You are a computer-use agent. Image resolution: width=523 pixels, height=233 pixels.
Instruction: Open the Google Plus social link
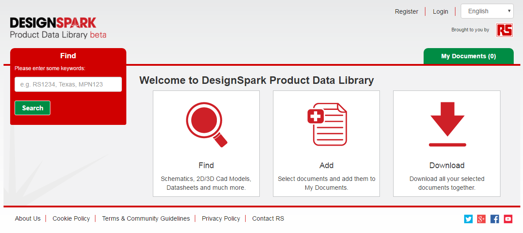[x=481, y=219]
